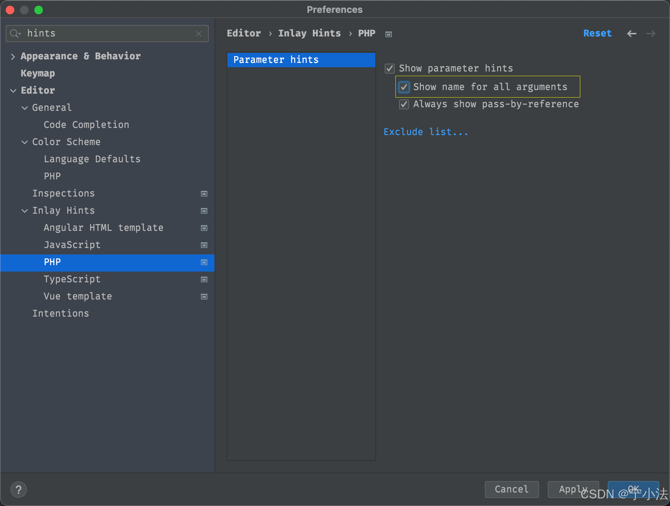Click inside the hints search field
Screen dimensions: 670x506
point(107,33)
